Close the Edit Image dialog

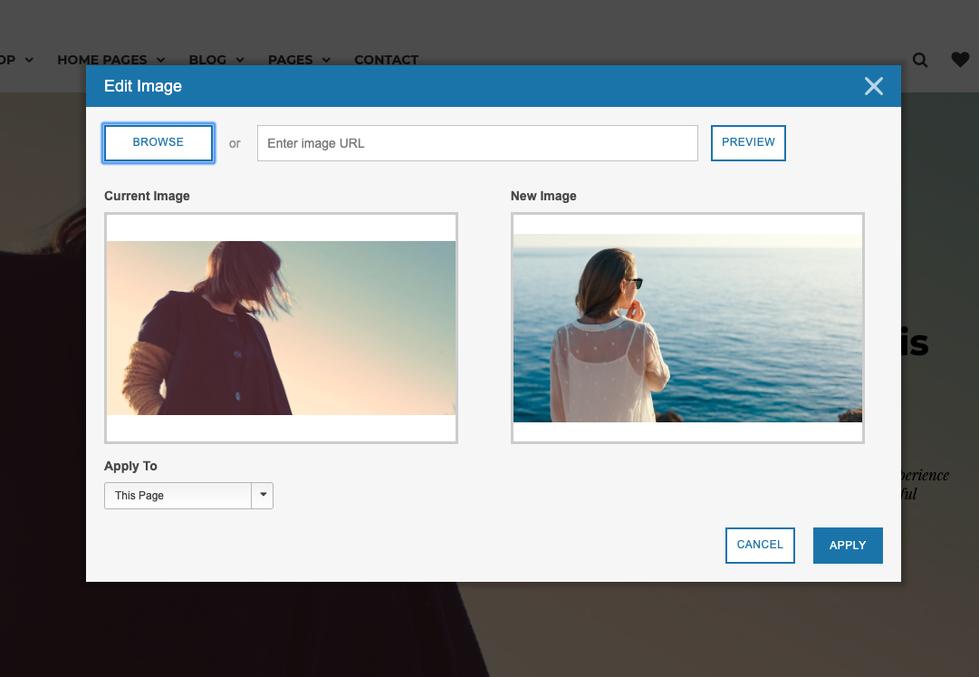[873, 86]
